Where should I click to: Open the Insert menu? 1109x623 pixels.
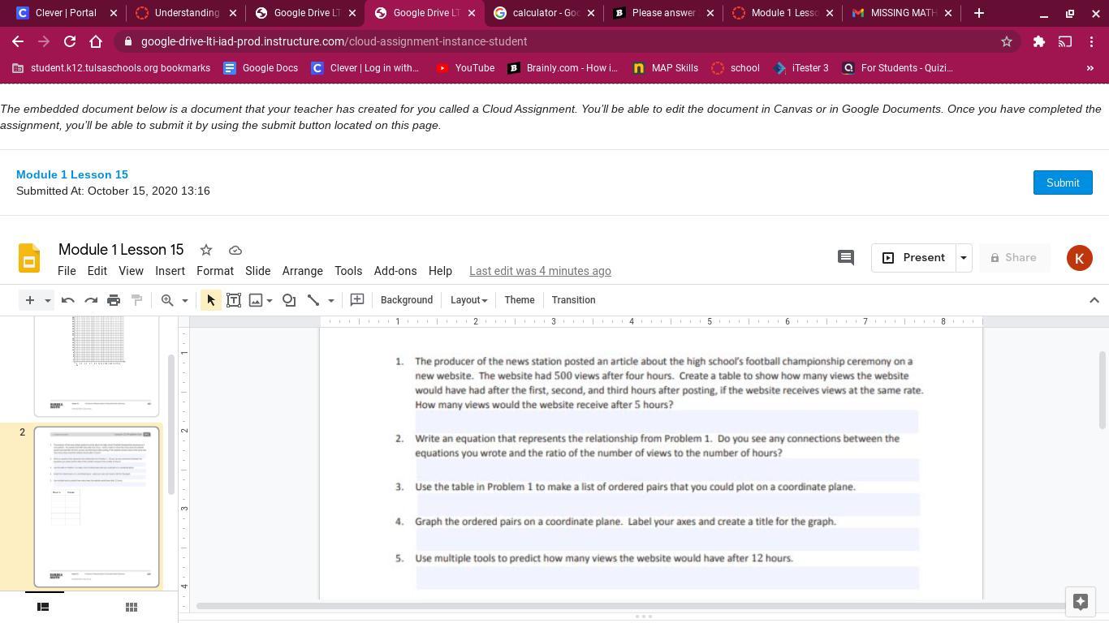(170, 271)
